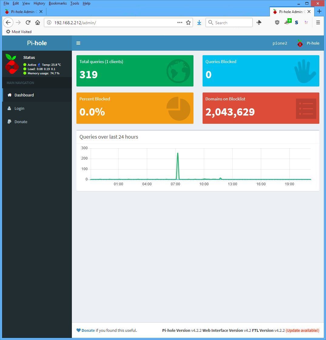326x340 pixels.
Task: Open the Help menu
Action: click(x=86, y=3)
